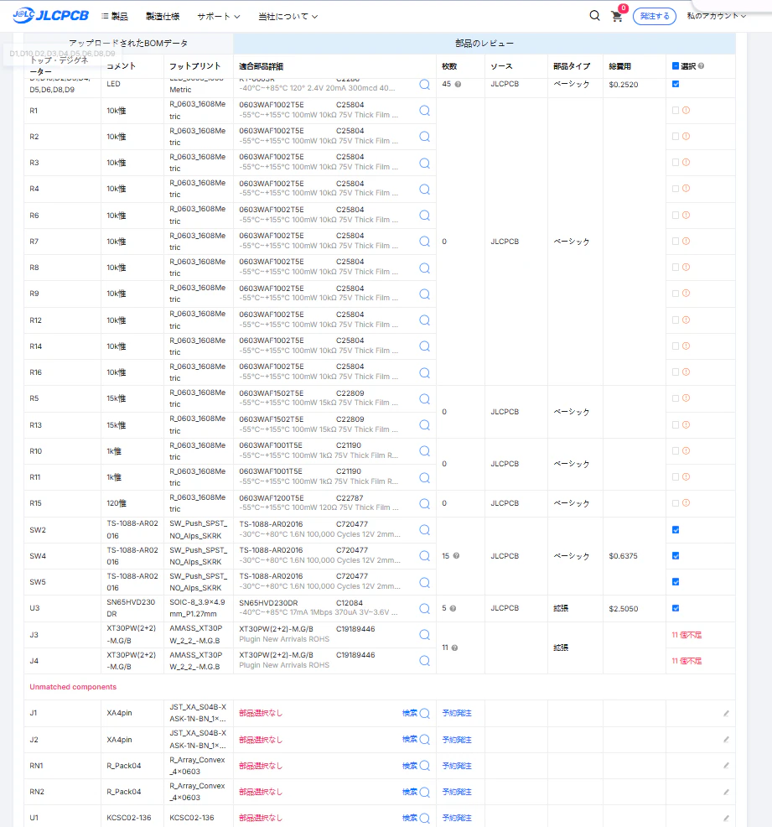Image resolution: width=772 pixels, height=827 pixels.
Task: Open the search icon in top navigation
Action: (x=594, y=15)
